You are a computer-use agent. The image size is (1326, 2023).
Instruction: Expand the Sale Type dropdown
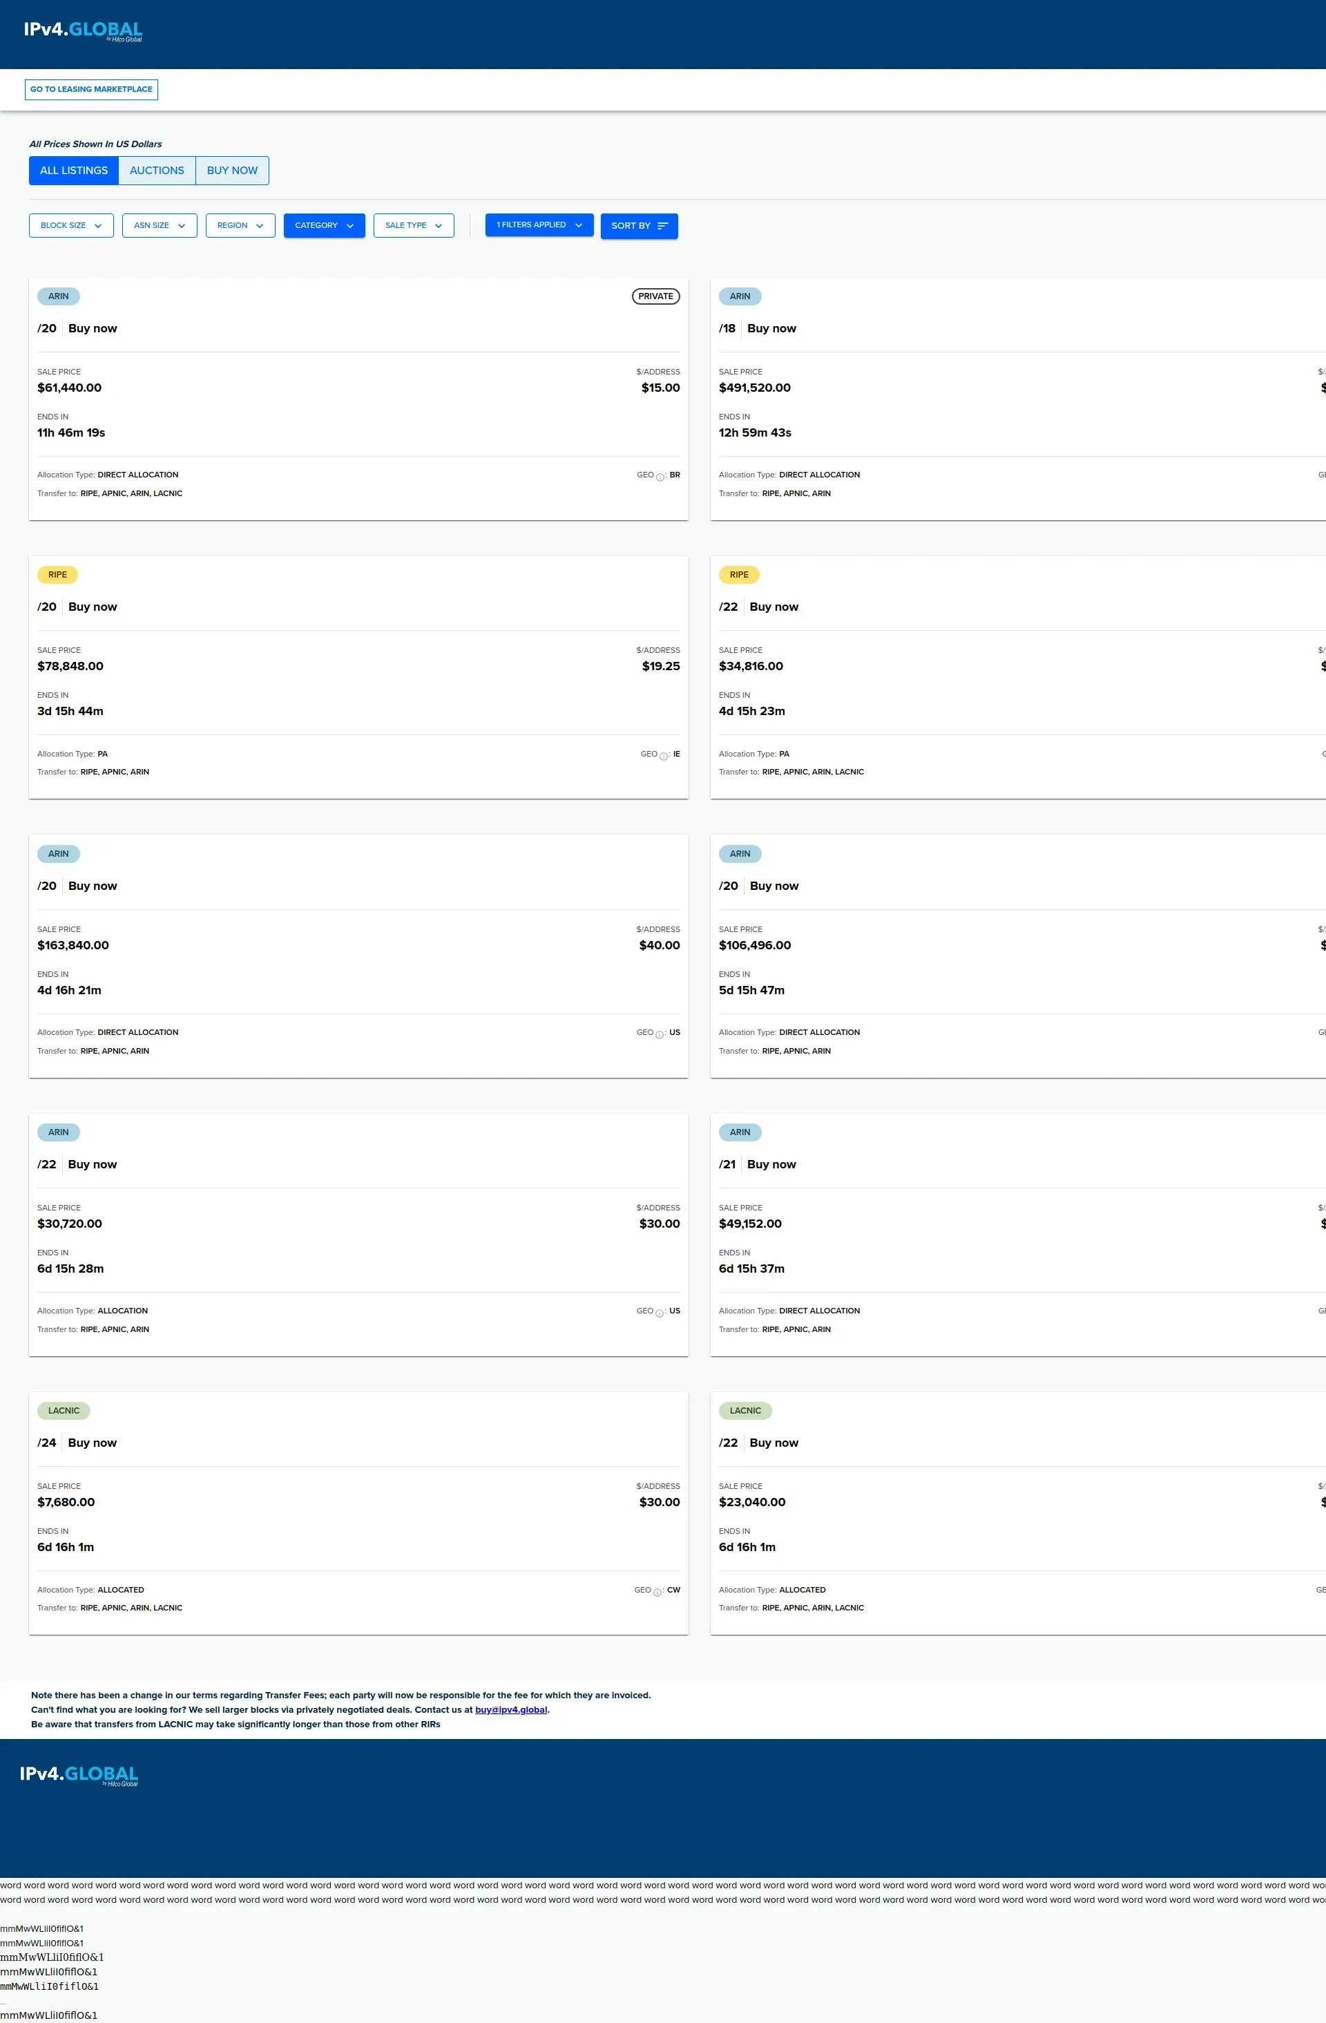coord(414,226)
